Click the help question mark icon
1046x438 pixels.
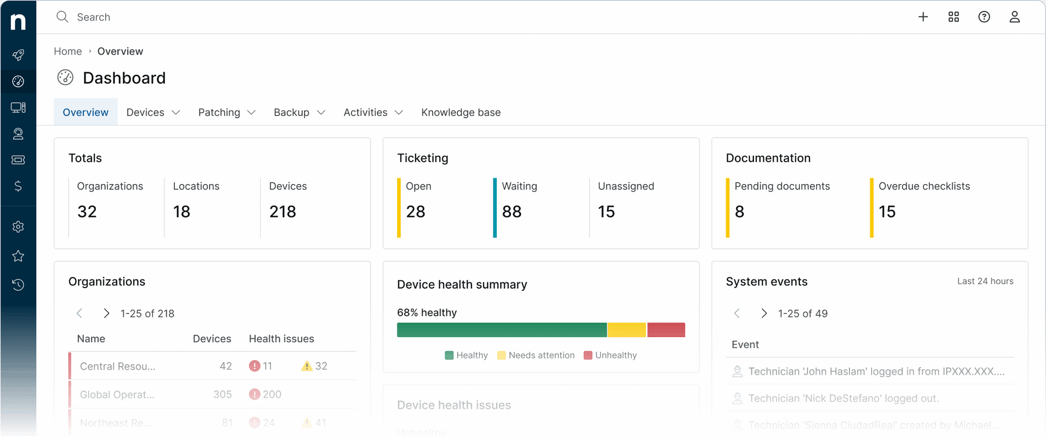(x=984, y=17)
